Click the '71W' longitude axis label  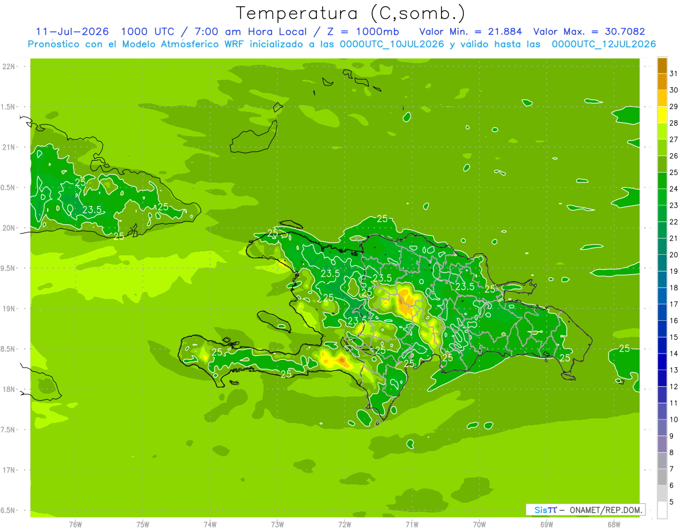412,524
